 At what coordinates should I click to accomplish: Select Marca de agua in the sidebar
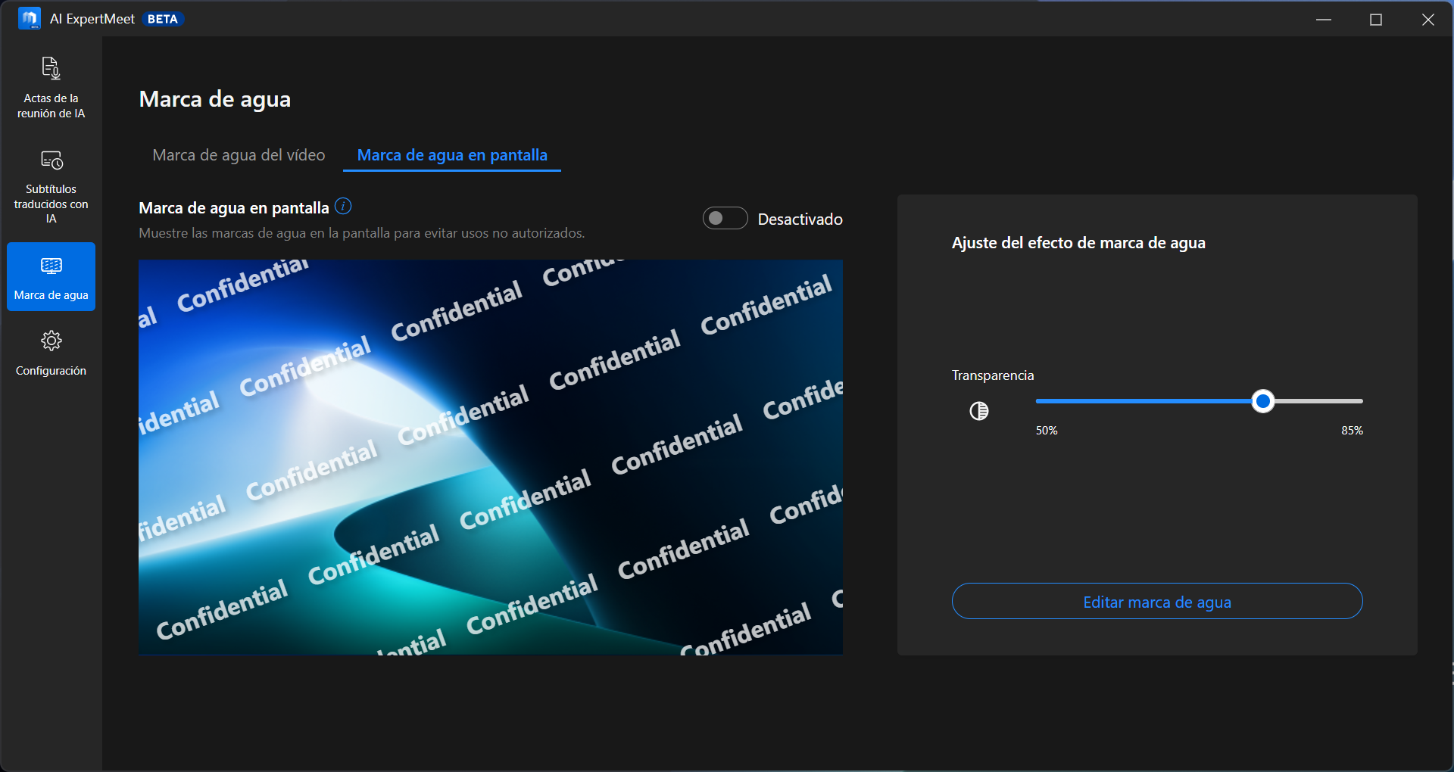coord(51,276)
